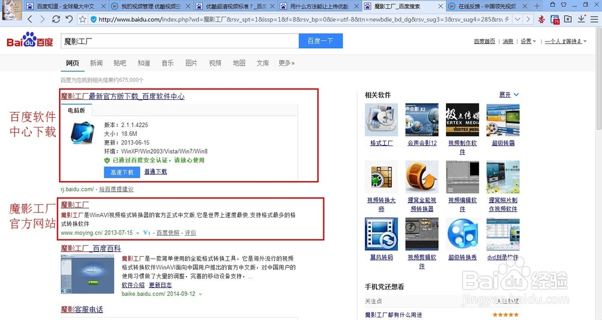Open the 魔影工厂 official site result
Image resolution: width=602 pixels, height=320 pixels.
pyautogui.click(x=75, y=205)
